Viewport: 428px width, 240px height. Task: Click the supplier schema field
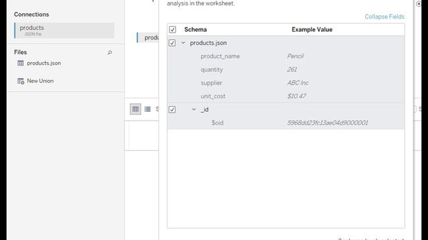(x=211, y=83)
